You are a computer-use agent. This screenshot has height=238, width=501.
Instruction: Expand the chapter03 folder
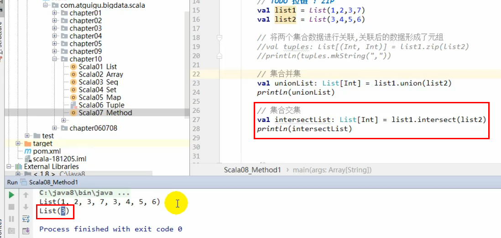coord(55,28)
